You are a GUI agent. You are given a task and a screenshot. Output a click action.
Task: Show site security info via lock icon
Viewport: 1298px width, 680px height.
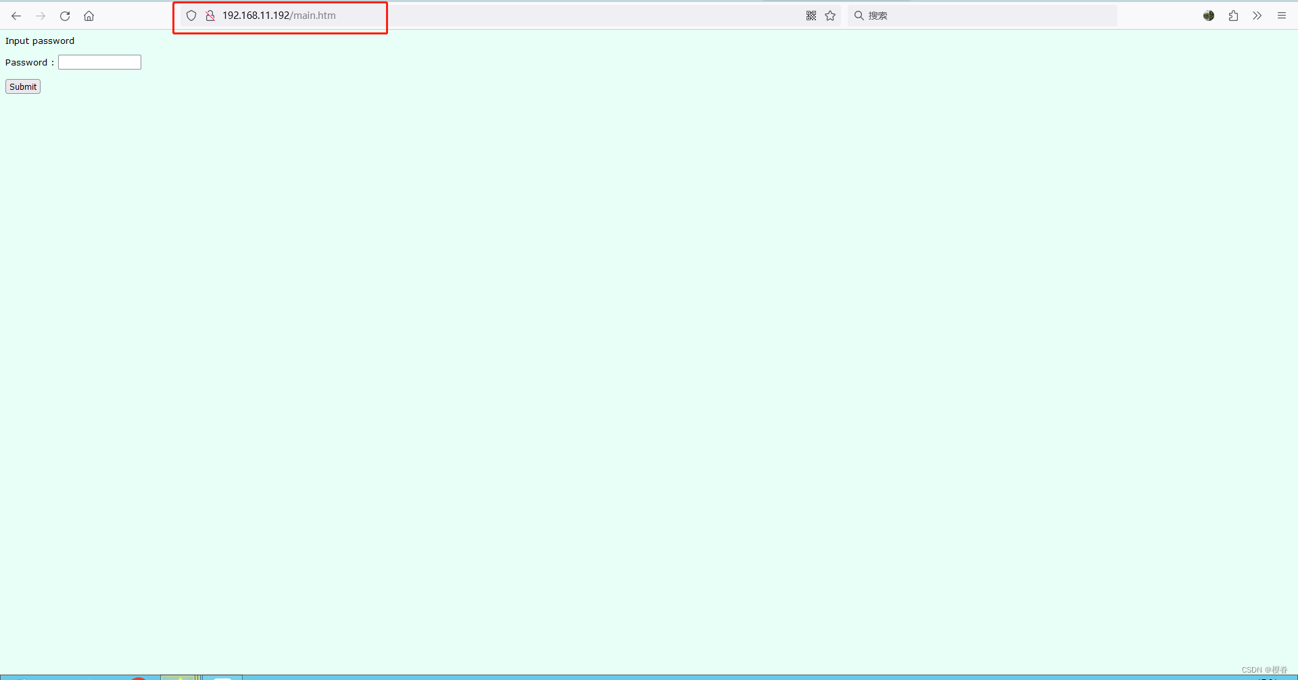[x=210, y=16]
